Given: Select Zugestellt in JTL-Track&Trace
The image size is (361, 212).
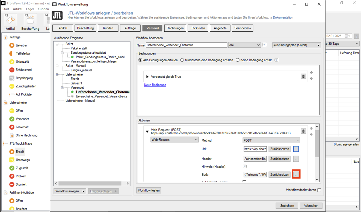Looking at the screenshot, I should (x=22, y=168).
